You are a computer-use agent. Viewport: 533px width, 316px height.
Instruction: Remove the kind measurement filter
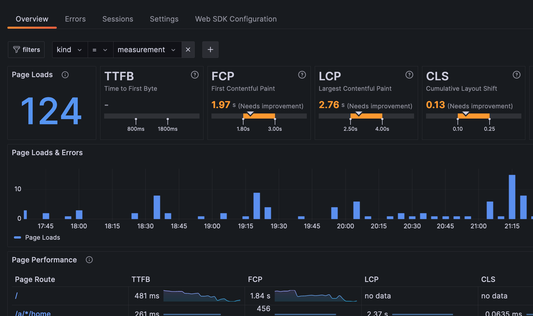tap(188, 50)
